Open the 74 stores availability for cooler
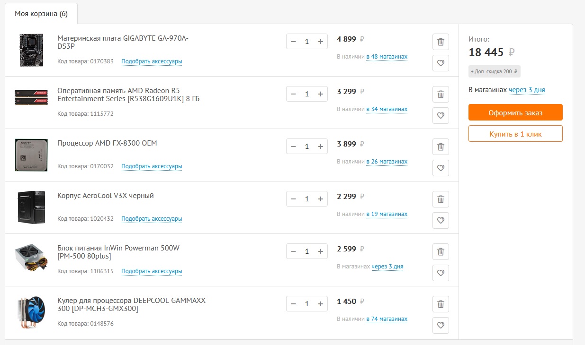This screenshot has height=345, width=585. pyautogui.click(x=387, y=319)
